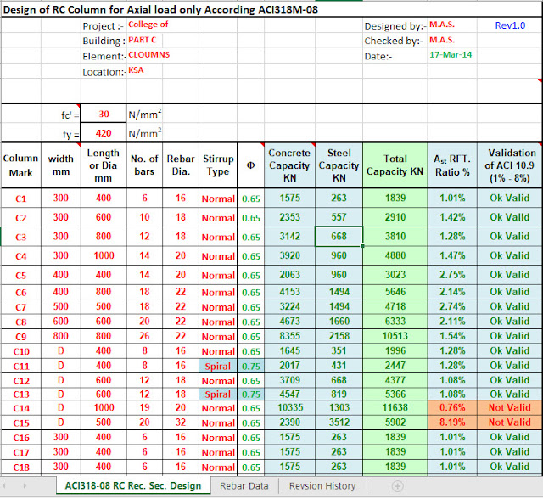
Task: Select the title cell Design of RC Column
Action: (x=160, y=9)
